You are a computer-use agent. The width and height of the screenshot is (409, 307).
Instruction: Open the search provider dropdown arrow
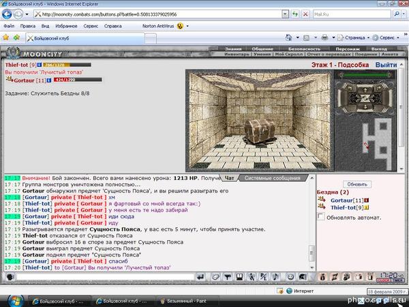point(404,14)
